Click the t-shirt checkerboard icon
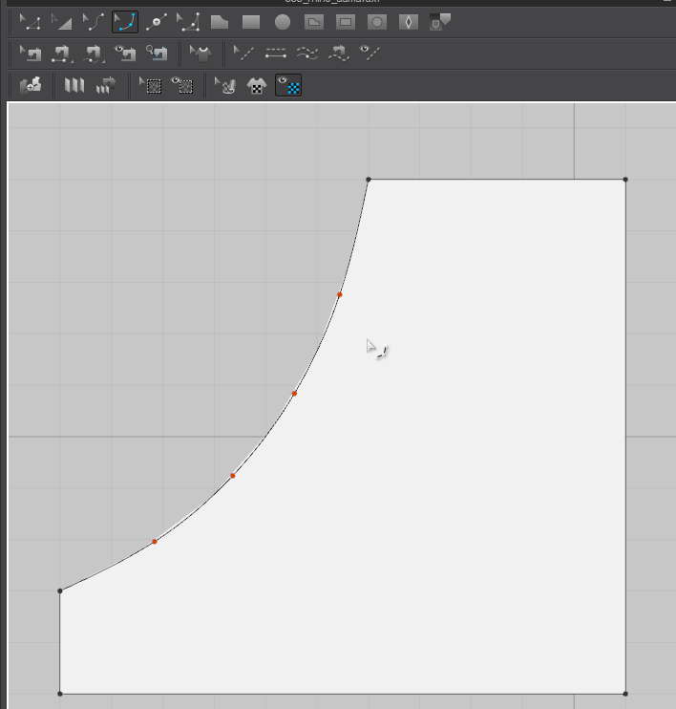676x709 pixels. click(257, 85)
